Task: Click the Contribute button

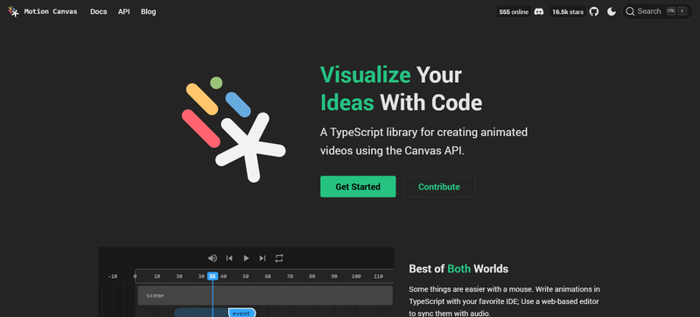Action: tap(439, 186)
